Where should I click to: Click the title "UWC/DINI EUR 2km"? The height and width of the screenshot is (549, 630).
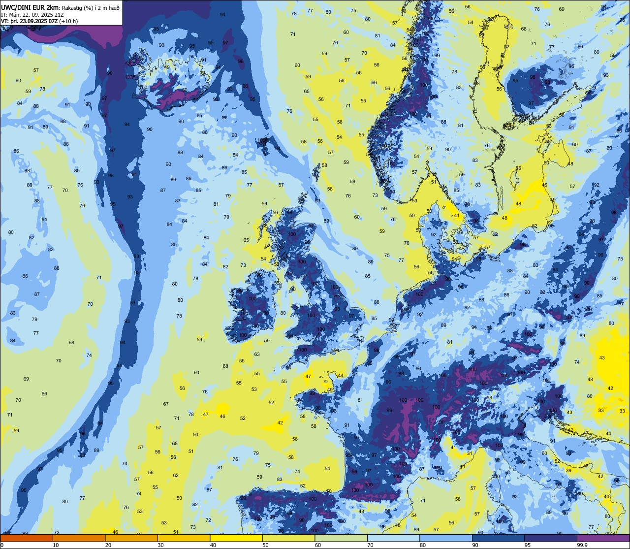30,7
